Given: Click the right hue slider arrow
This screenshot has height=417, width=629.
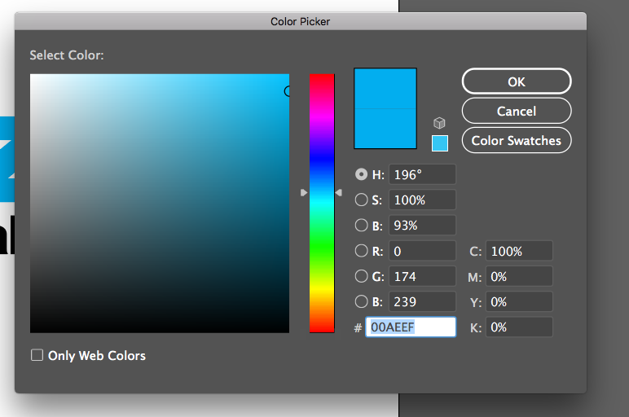Looking at the screenshot, I should click(339, 192).
